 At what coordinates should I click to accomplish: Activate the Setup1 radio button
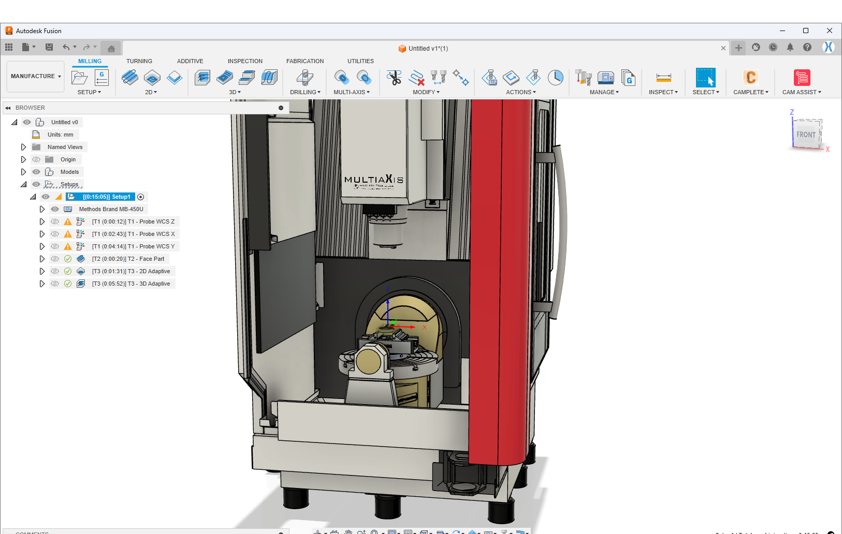(x=141, y=197)
